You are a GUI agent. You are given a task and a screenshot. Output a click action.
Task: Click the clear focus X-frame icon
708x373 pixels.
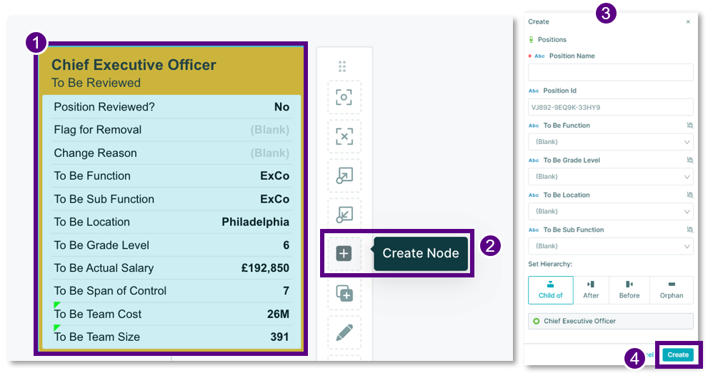coord(344,136)
